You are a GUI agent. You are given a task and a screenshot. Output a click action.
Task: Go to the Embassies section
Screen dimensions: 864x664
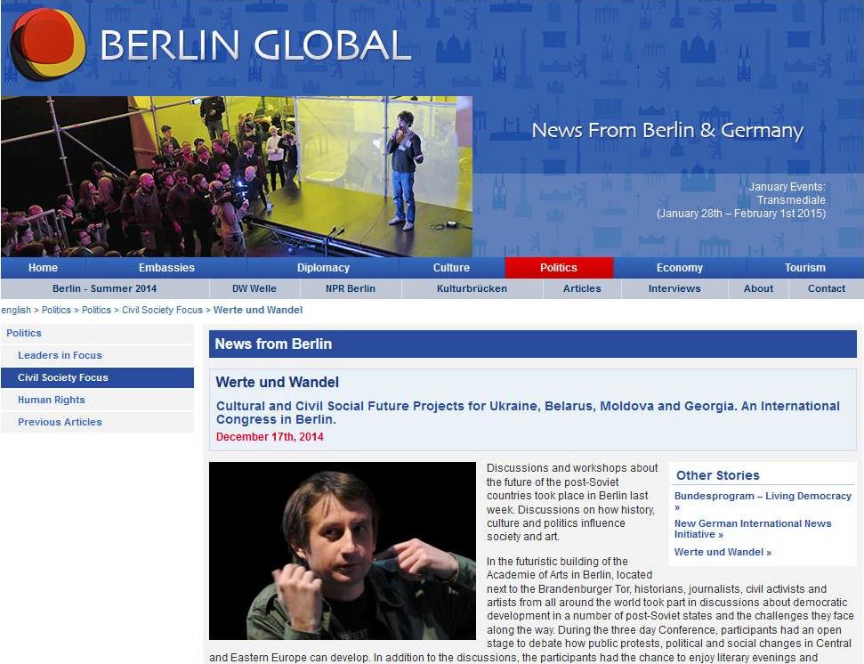click(166, 268)
